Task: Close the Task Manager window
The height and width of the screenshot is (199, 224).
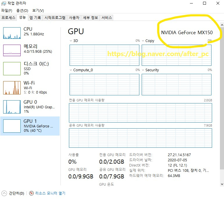Action: pyautogui.click(x=218, y=3)
